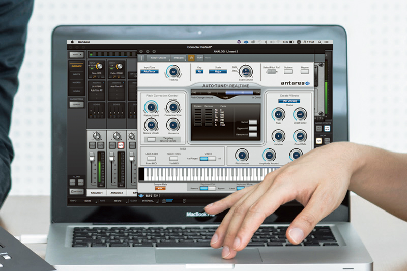
Task: Click the Apple menu icon
Action: click(x=72, y=42)
